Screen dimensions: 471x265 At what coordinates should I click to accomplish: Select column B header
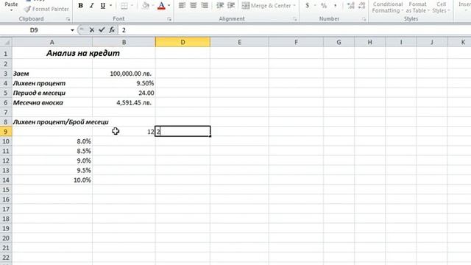coord(124,43)
